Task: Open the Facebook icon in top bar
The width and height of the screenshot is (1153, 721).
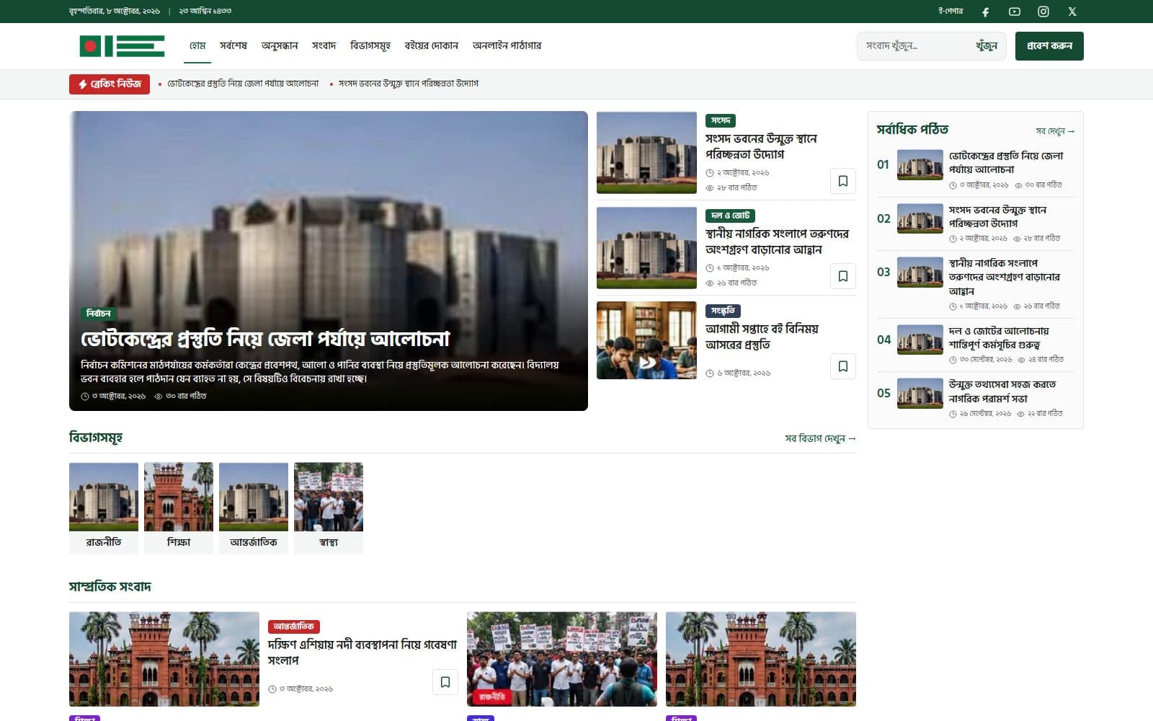Action: click(985, 12)
